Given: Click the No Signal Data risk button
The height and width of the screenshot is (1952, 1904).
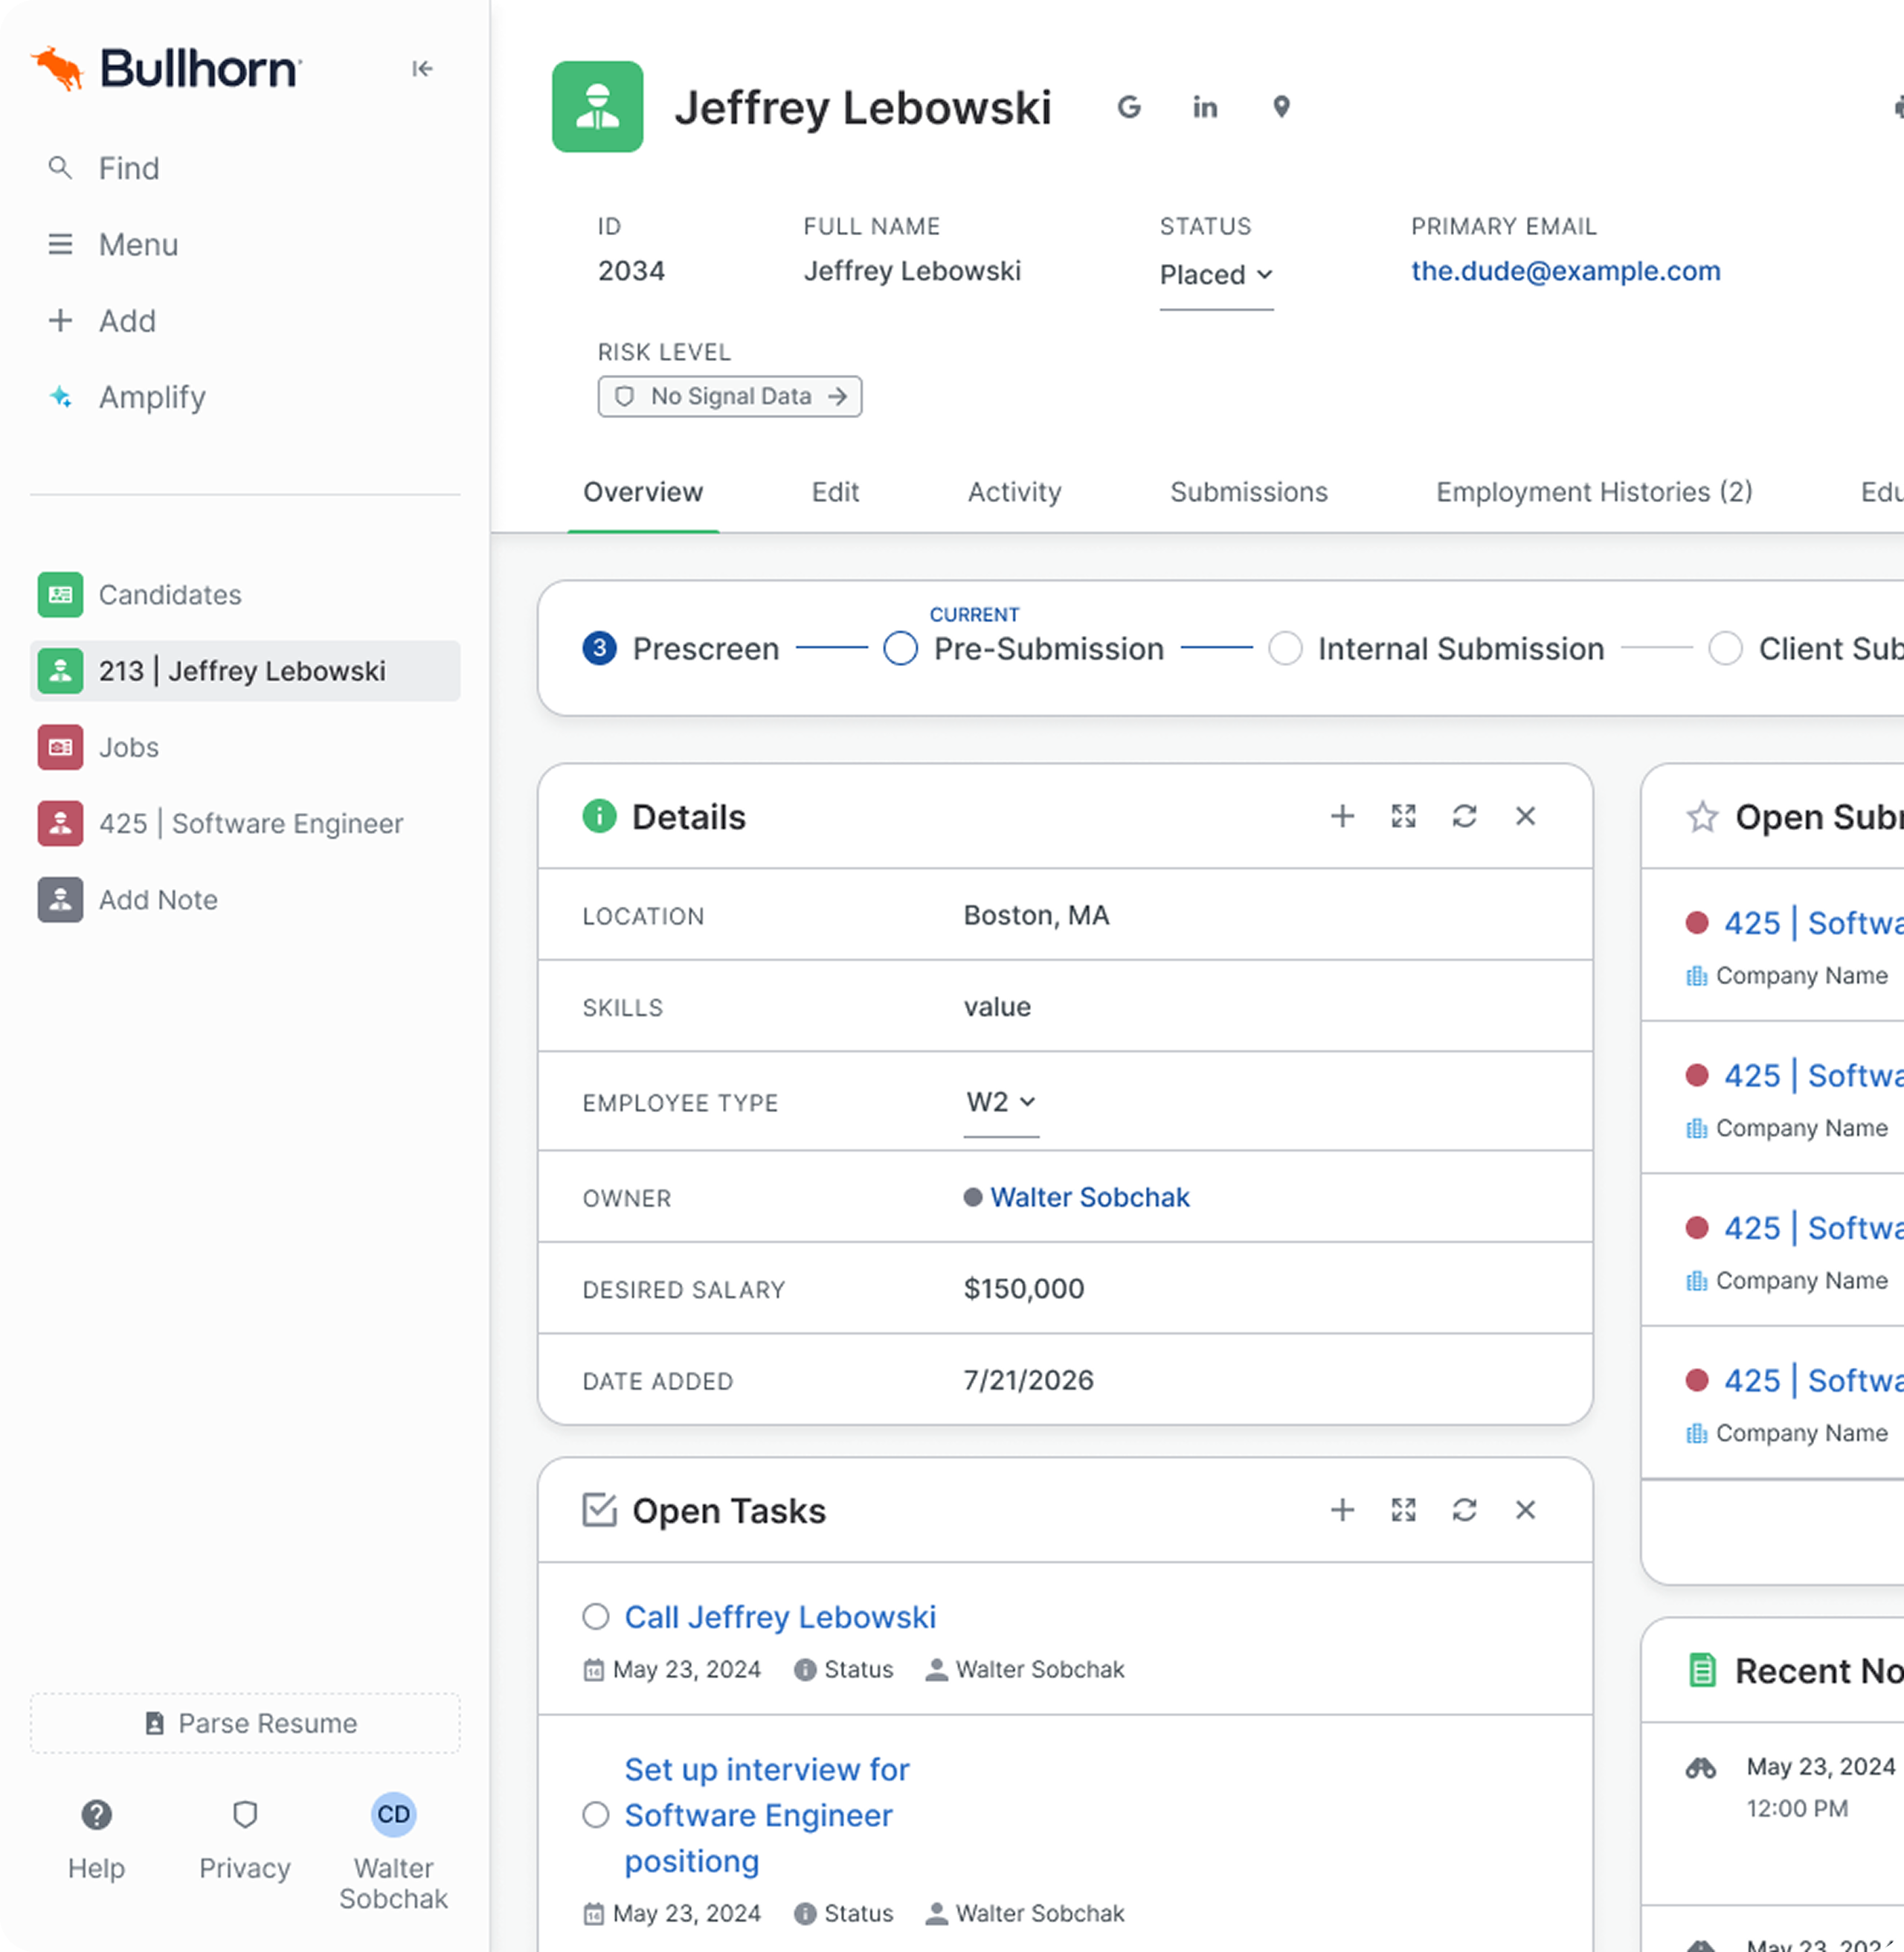Looking at the screenshot, I should [x=729, y=397].
